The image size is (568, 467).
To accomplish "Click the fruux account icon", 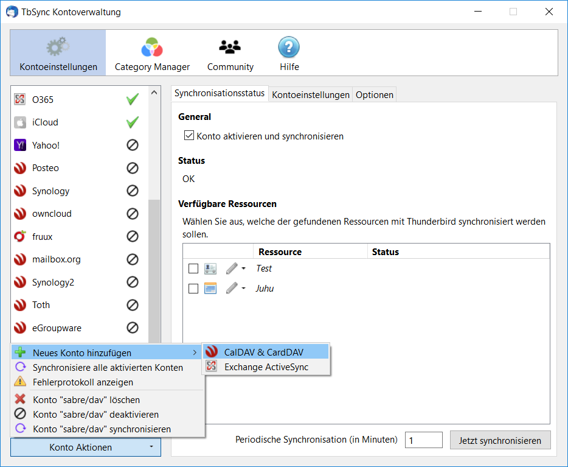I will coord(20,236).
